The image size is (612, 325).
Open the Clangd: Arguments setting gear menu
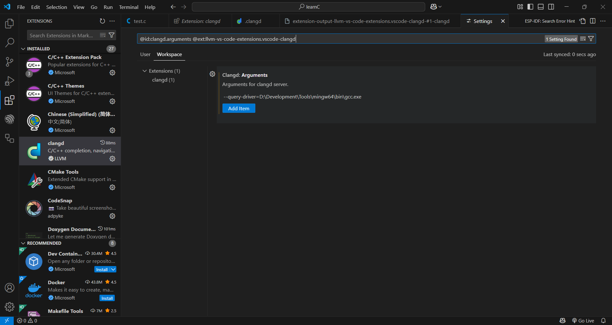point(213,74)
